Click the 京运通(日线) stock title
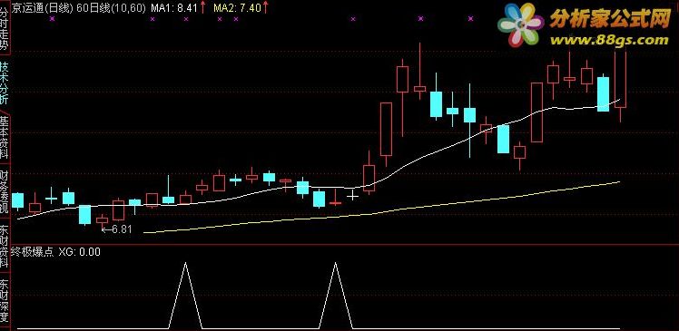Viewport: 679px width, 331px height. coord(43,8)
